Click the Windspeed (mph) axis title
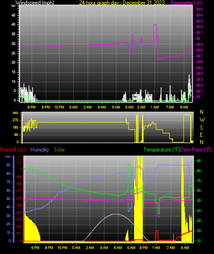Image resolution: width=214 pixels, height=254 pixels. (35, 2)
